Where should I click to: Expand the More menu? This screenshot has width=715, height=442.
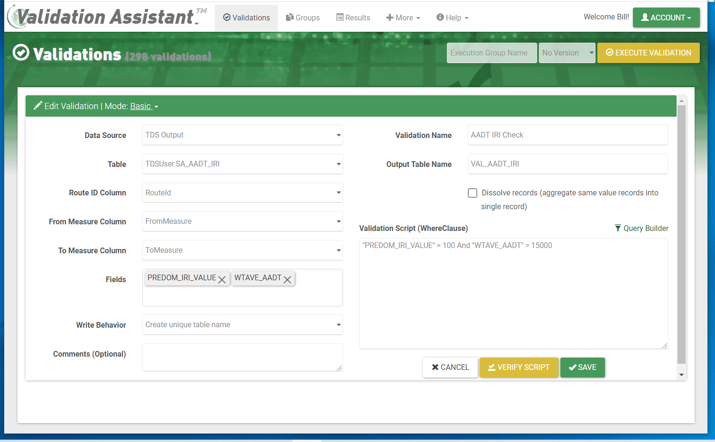pyautogui.click(x=403, y=18)
